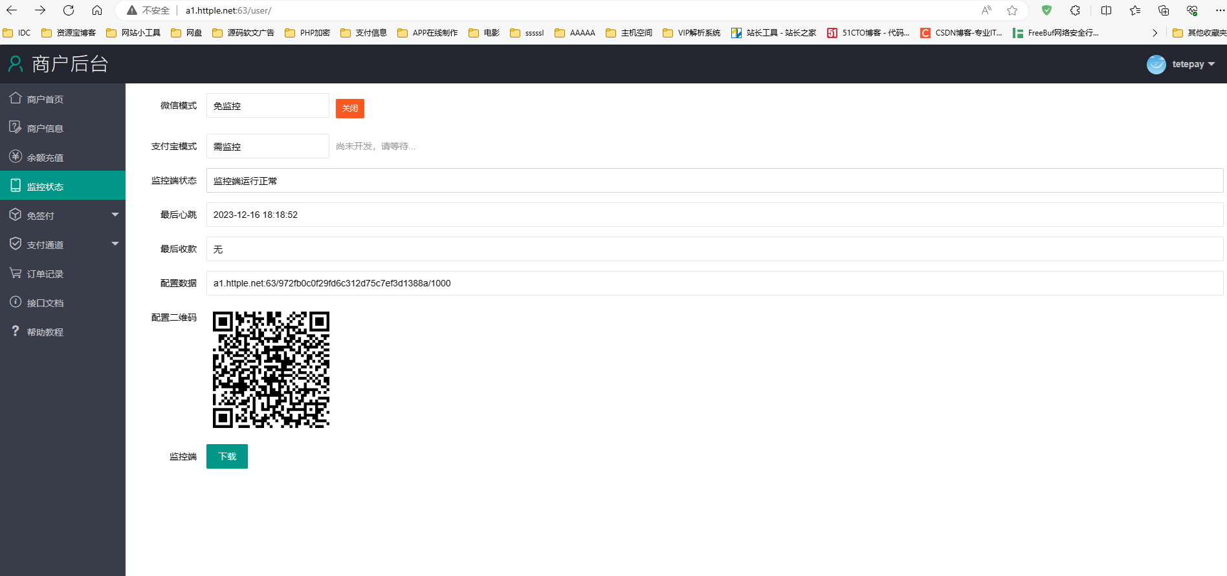
Task: Open the extensions puzzle icon
Action: (1075, 10)
